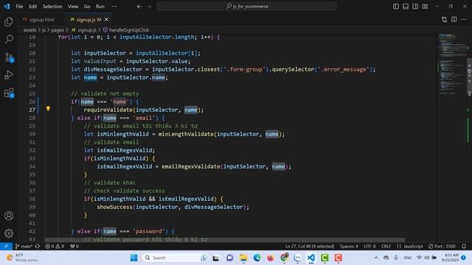472x265 pixels.
Task: Open the Extensions view
Action: [9, 93]
